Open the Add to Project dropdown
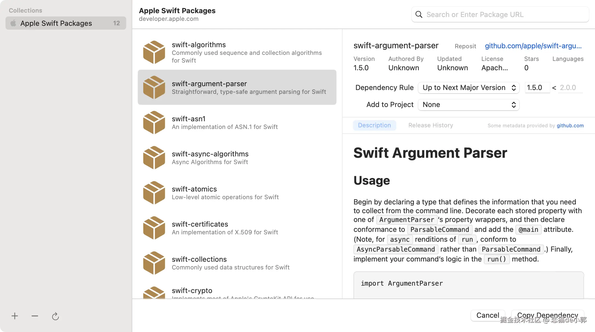595x332 pixels. (468, 105)
